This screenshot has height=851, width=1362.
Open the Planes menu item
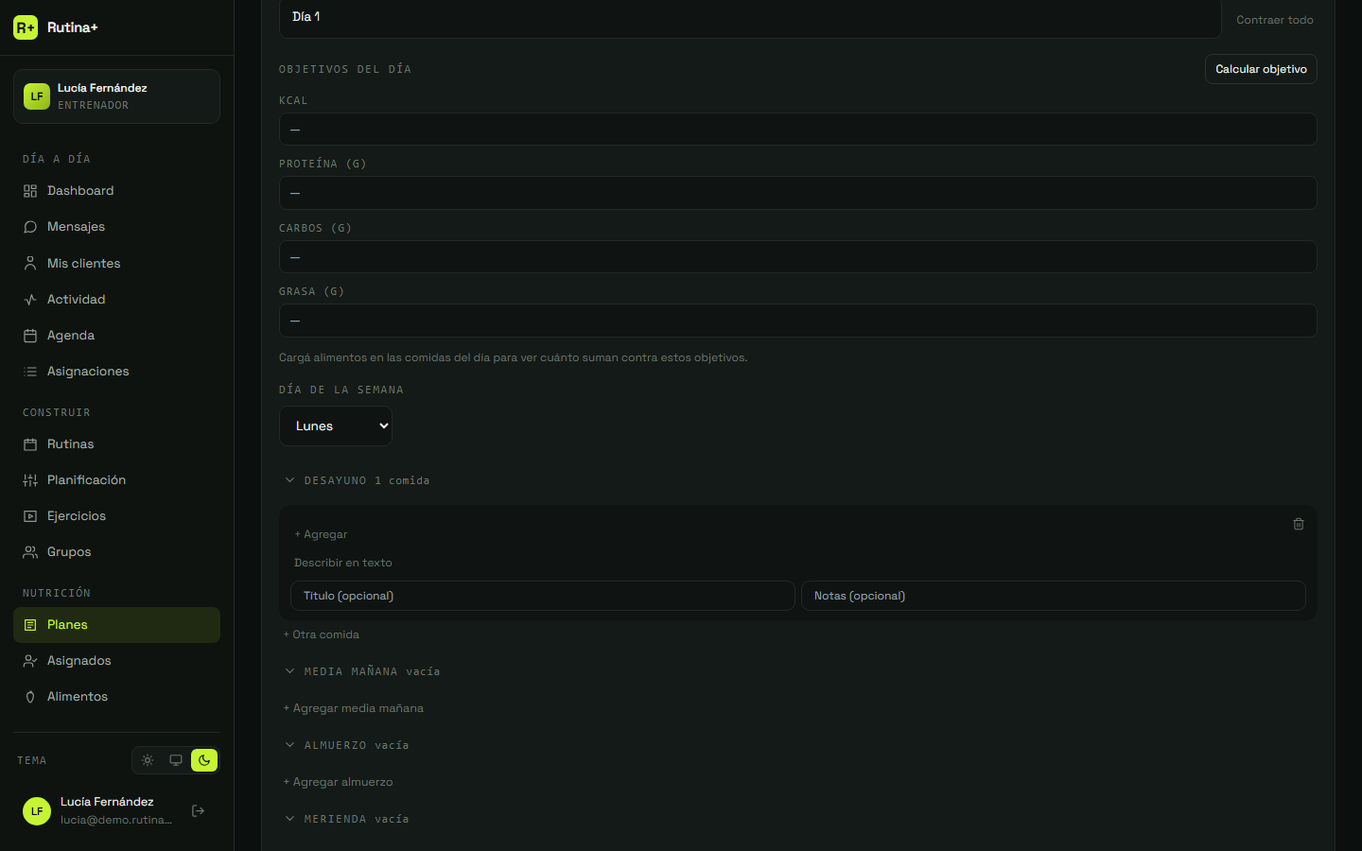click(116, 625)
